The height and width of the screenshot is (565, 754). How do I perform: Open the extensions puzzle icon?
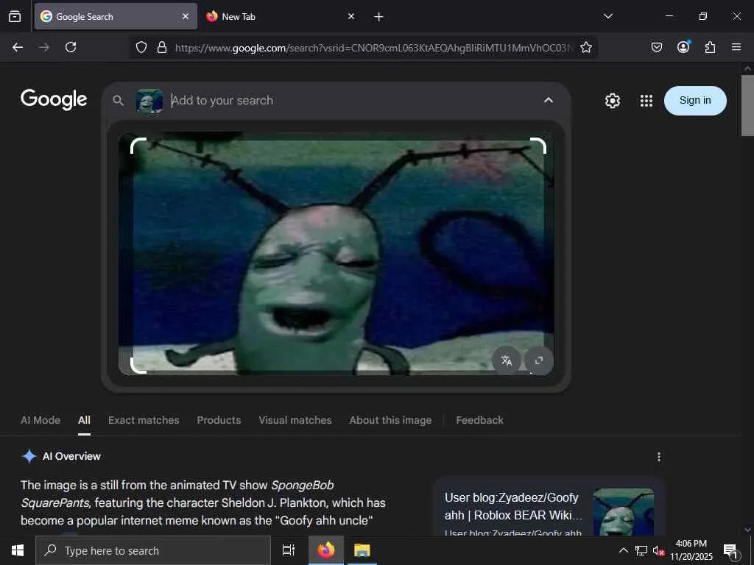[710, 47]
